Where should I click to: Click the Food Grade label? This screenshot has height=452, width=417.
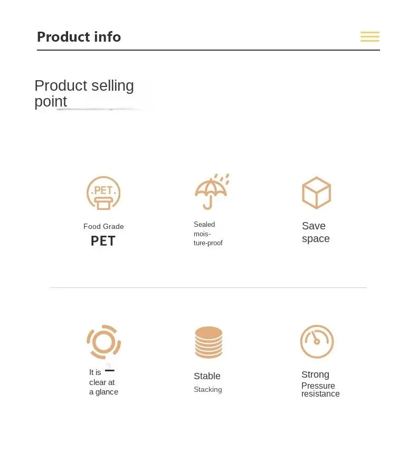[x=103, y=226]
